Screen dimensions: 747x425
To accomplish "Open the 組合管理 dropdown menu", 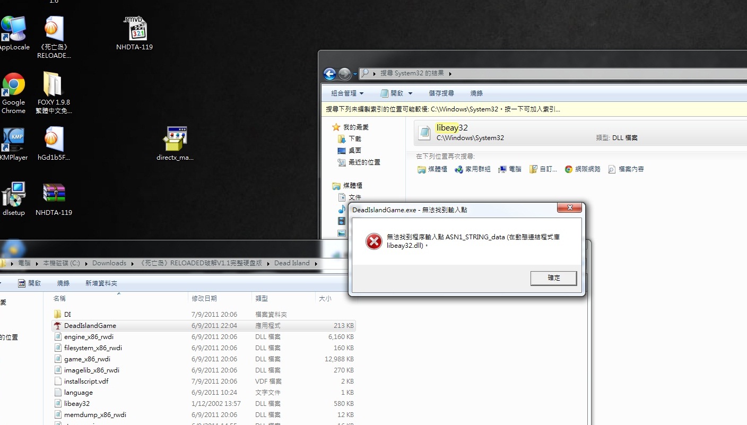I will [x=348, y=93].
